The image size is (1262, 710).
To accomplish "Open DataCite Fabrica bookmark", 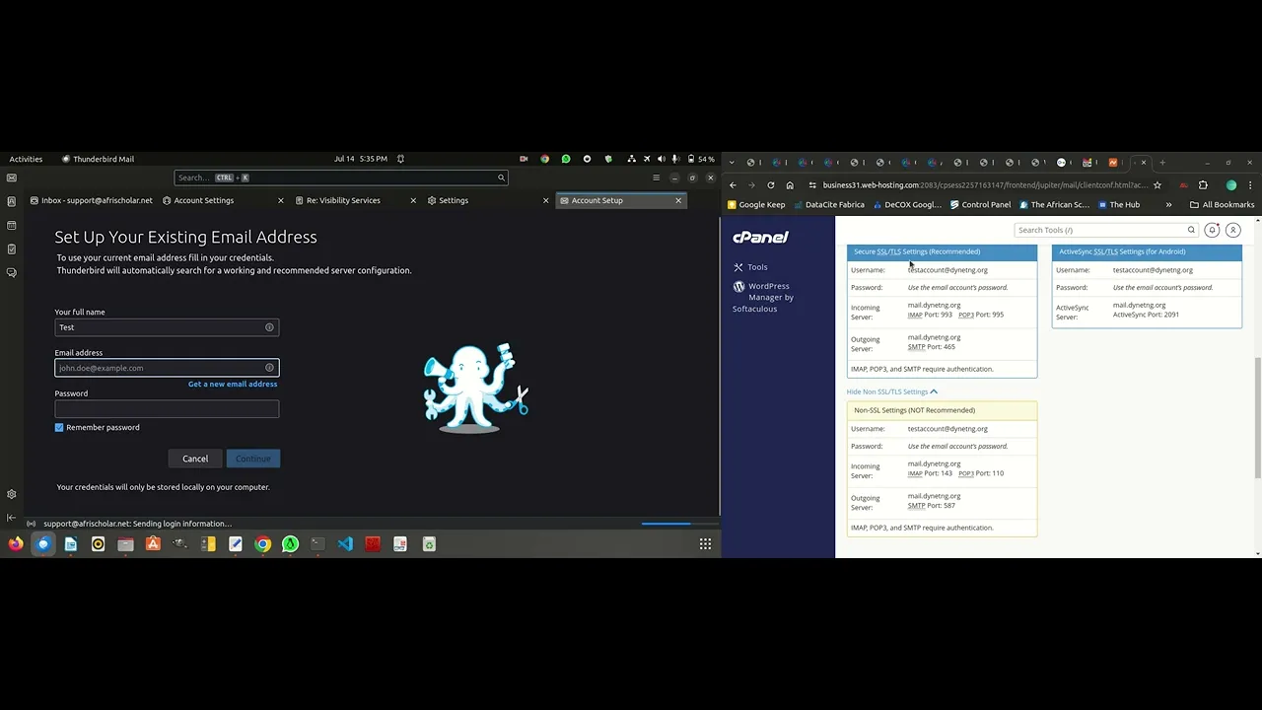I will coord(828,205).
